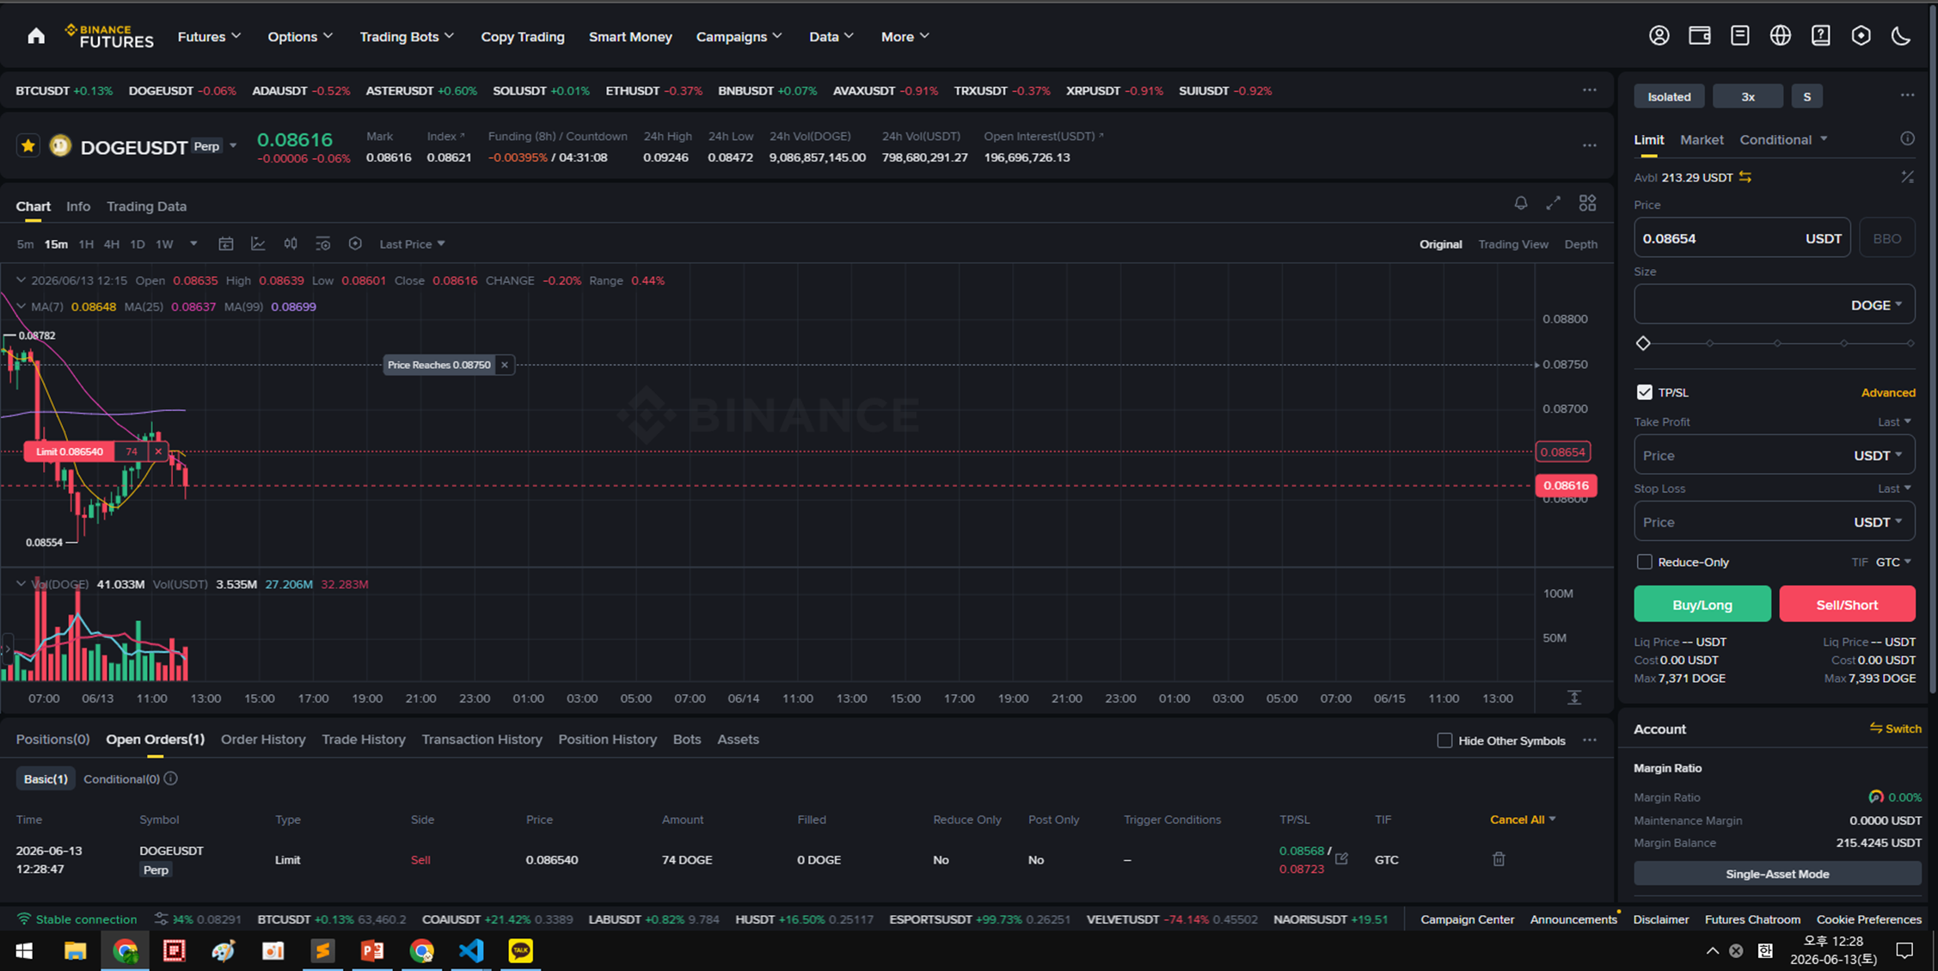Click the Buy/Long button

(1702, 605)
